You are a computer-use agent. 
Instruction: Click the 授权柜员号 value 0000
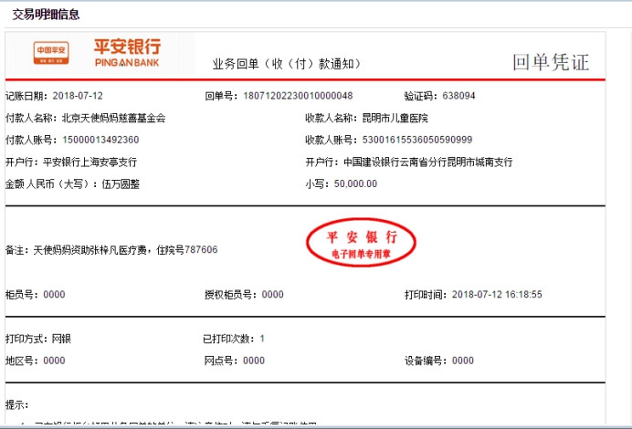[272, 295]
